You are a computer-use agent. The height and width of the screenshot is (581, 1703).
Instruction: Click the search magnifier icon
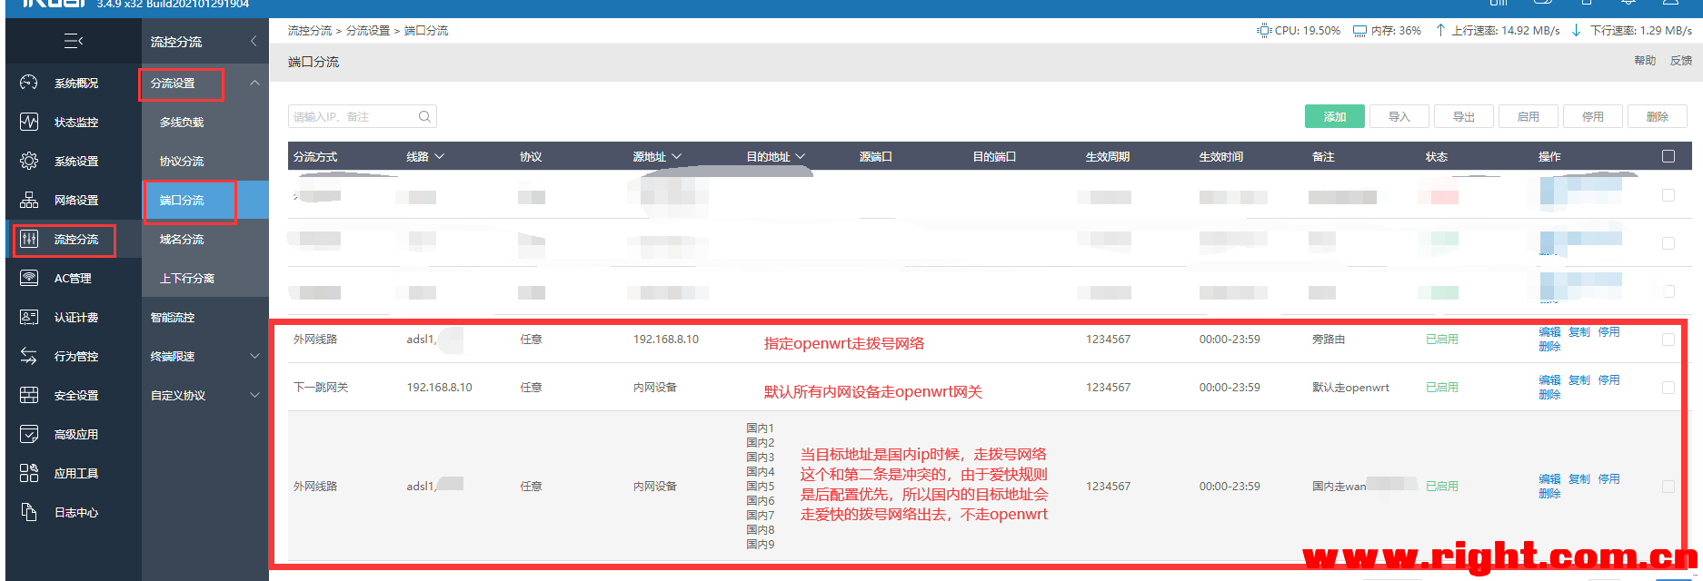[x=424, y=116]
